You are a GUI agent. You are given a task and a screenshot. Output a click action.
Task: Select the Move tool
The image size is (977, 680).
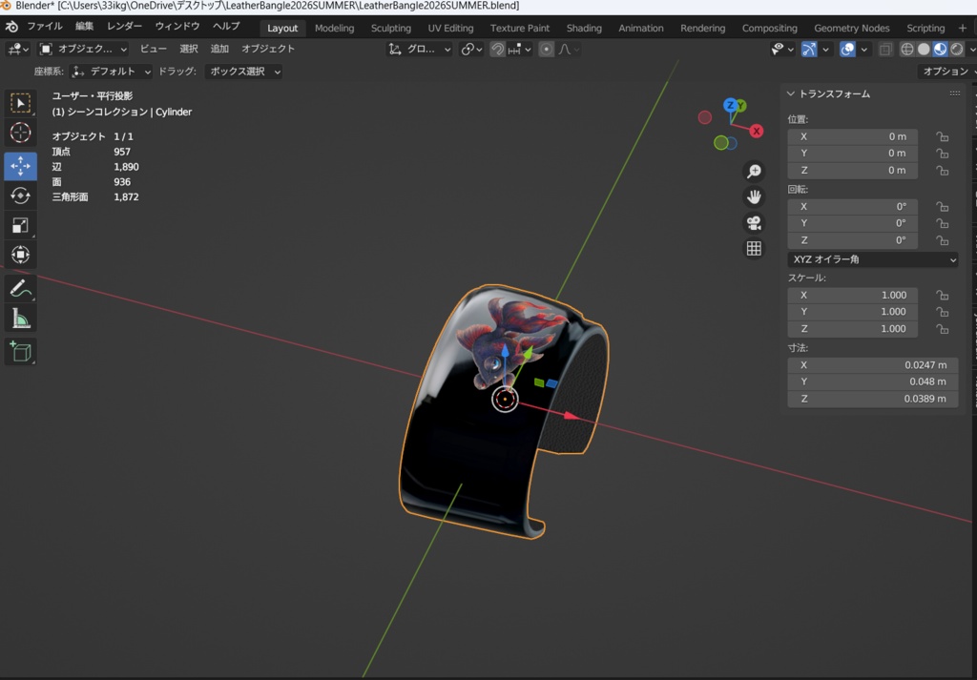tap(21, 166)
